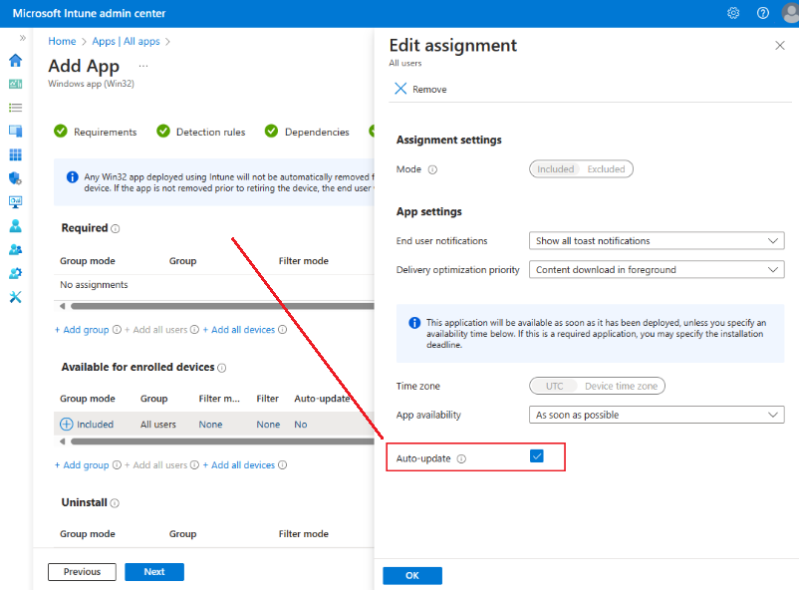This screenshot has width=799, height=590.
Task: Go to the Detection rules step
Action: (x=201, y=132)
